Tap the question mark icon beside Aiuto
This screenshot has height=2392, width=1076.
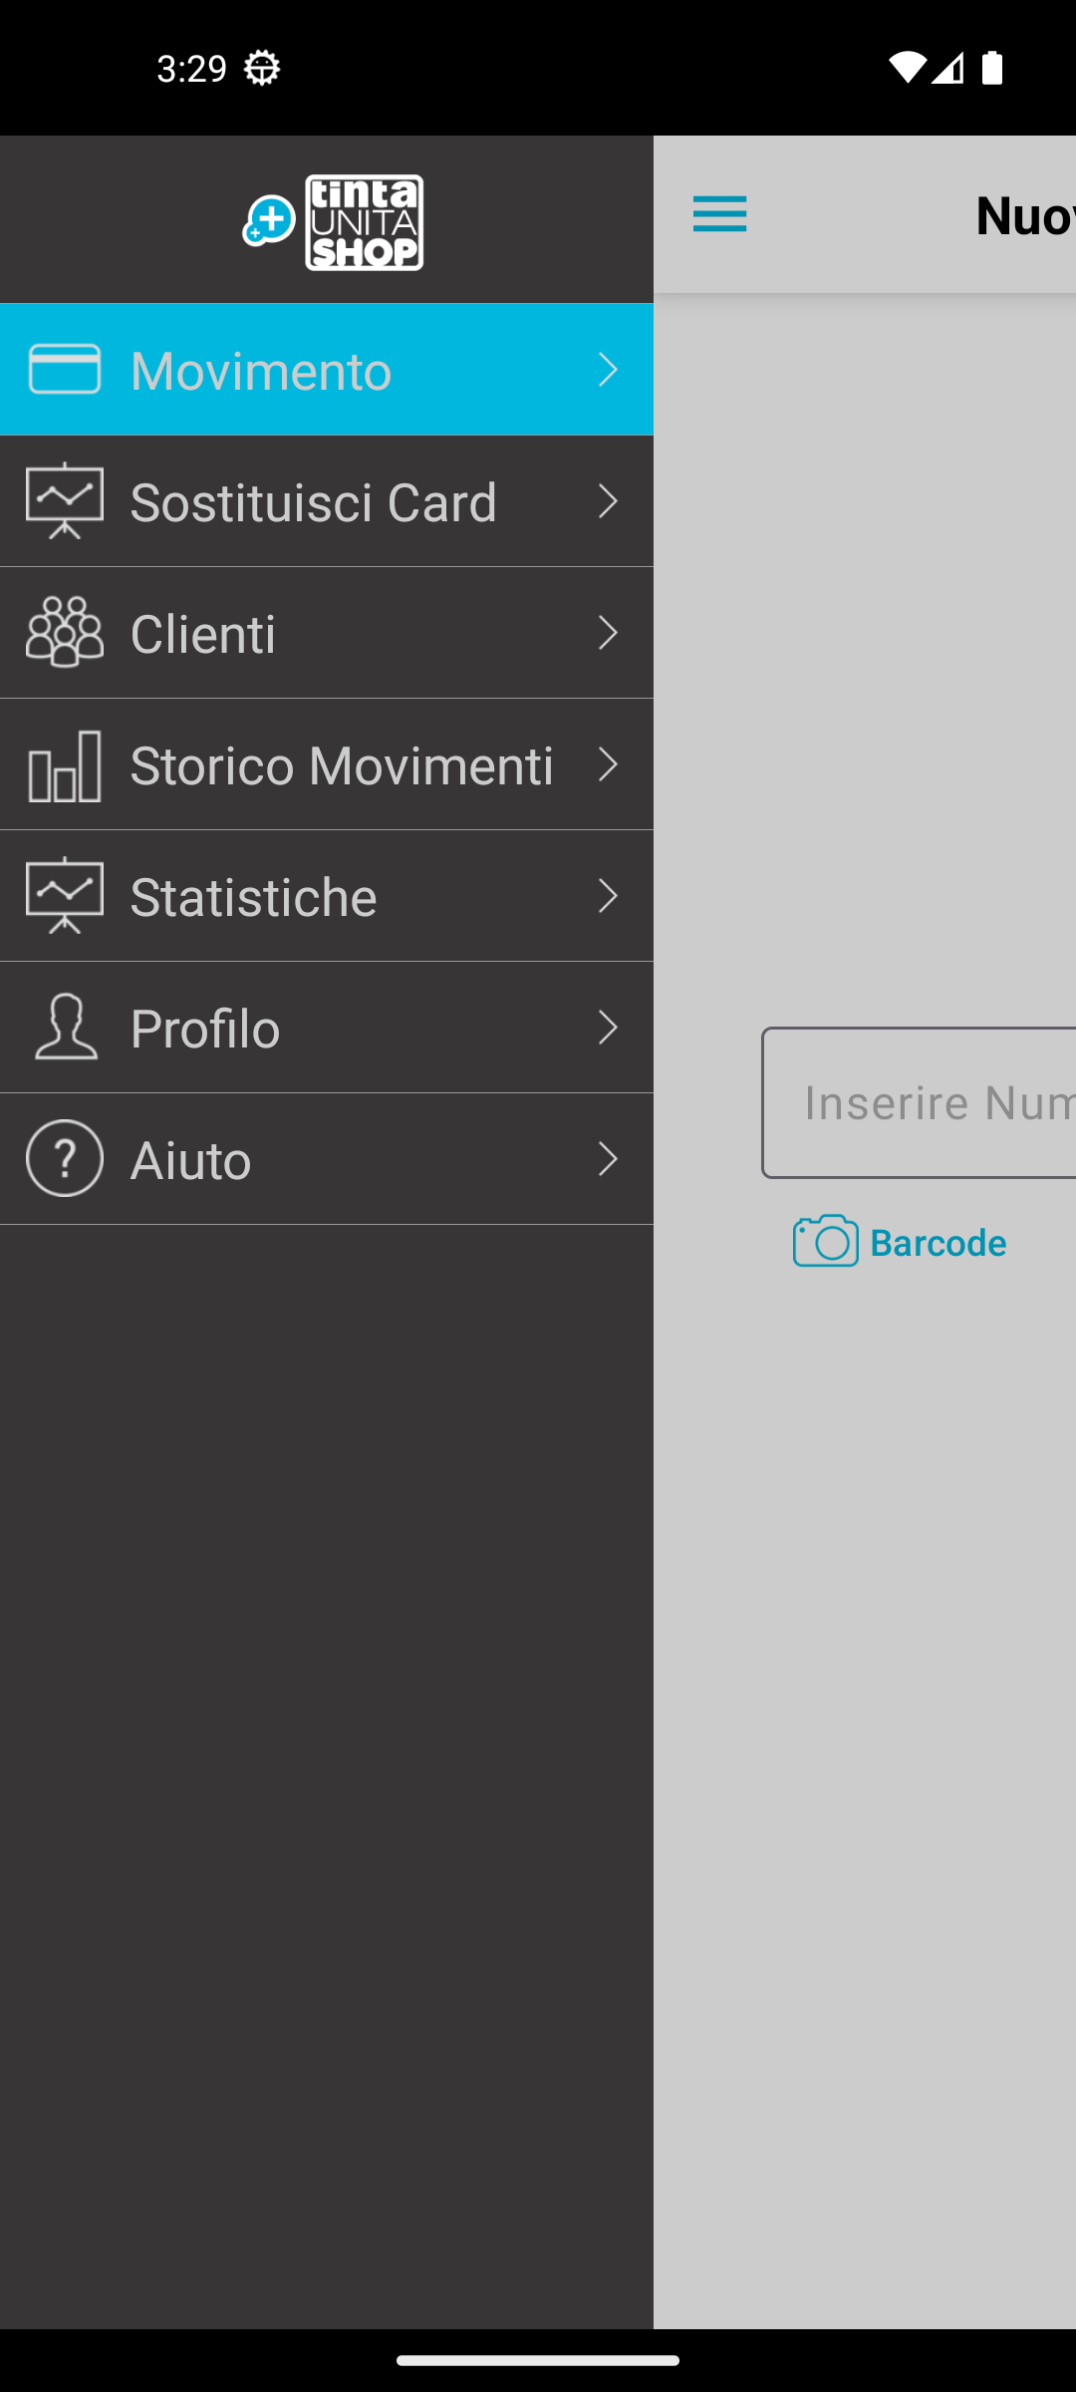65,1158
